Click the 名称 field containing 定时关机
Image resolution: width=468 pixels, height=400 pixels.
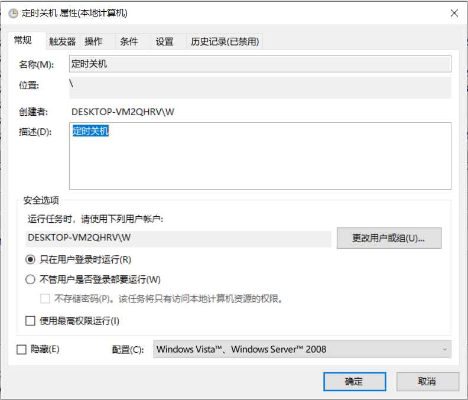pos(260,64)
